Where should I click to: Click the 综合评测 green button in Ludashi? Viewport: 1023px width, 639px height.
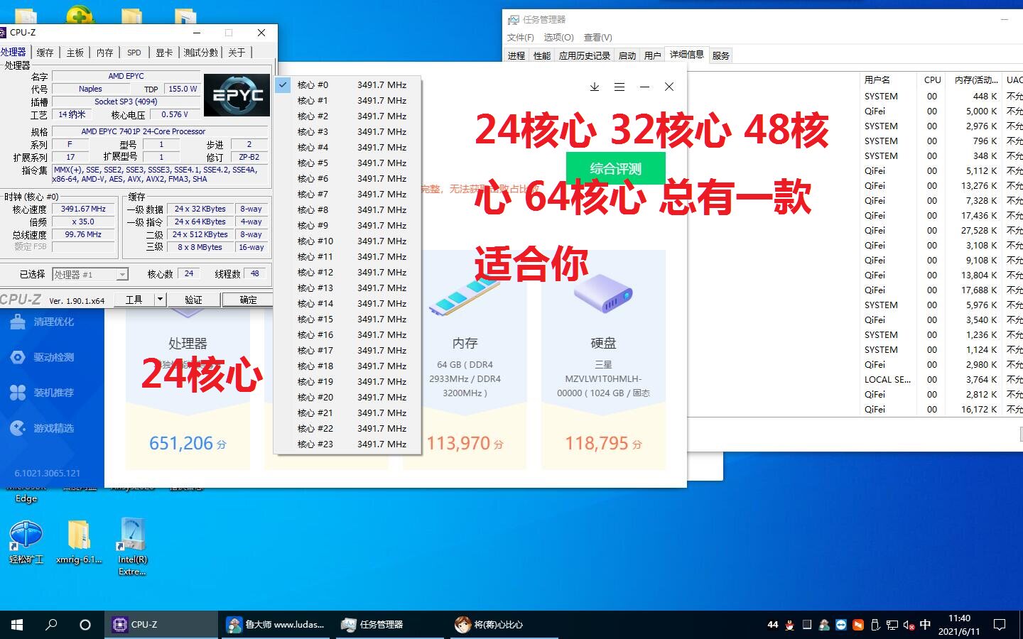(615, 168)
